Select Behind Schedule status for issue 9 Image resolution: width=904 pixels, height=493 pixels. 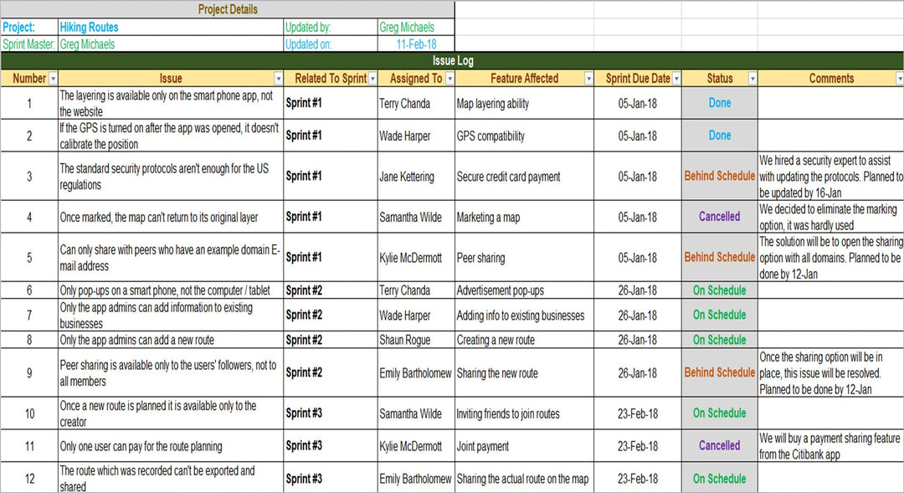(719, 372)
